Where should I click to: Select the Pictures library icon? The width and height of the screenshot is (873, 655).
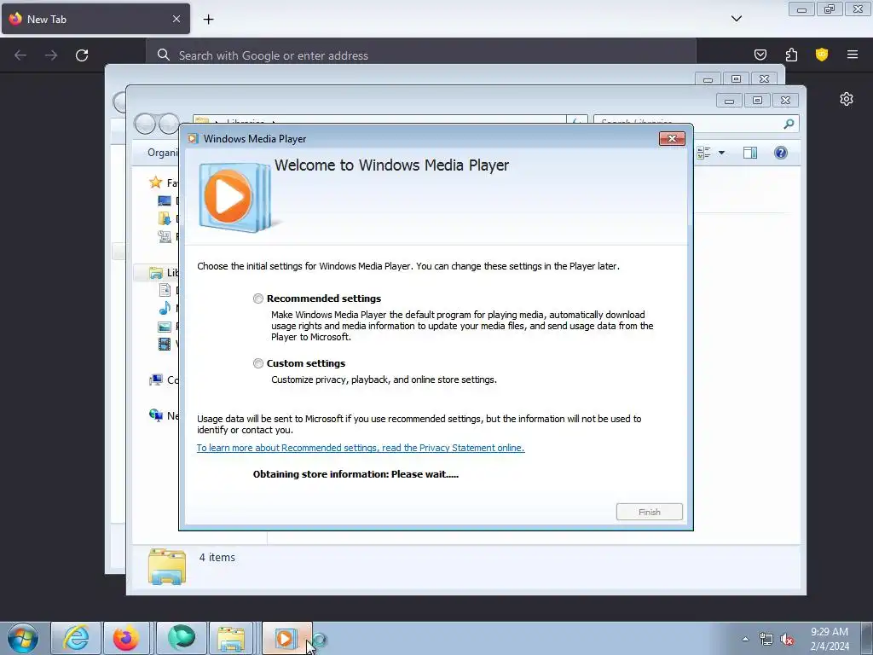point(165,327)
